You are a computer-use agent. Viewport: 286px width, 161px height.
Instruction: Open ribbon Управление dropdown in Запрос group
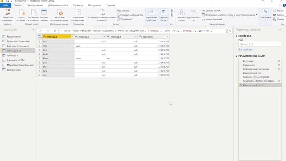point(125,19)
